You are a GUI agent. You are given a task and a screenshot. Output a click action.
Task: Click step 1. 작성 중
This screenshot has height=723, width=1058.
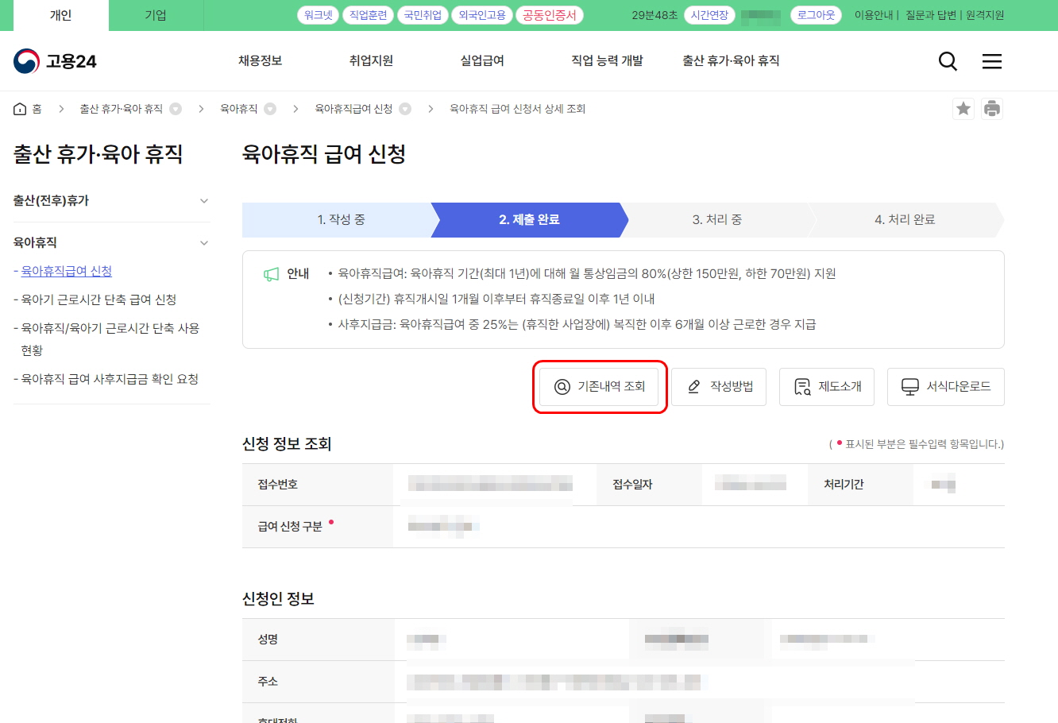pyautogui.click(x=342, y=220)
